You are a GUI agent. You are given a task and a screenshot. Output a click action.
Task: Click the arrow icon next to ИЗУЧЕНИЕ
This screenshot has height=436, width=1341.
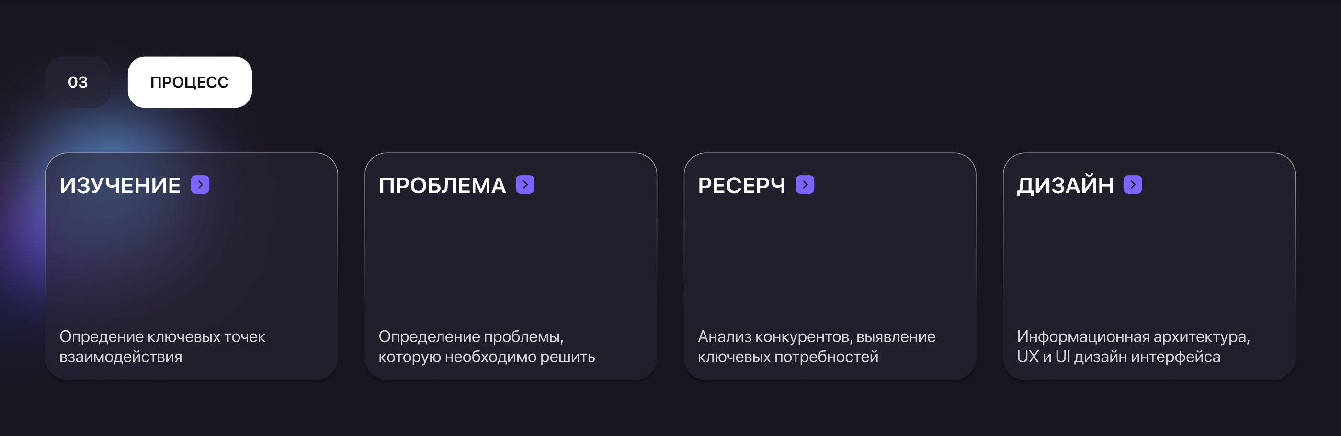[200, 185]
